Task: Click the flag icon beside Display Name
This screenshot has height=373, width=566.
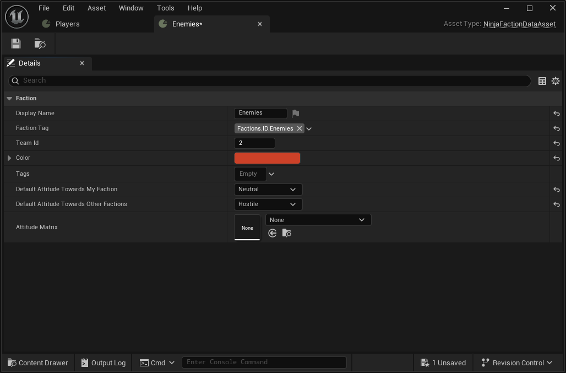Action: tap(296, 113)
